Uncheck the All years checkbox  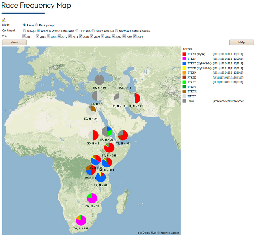[x=24, y=36]
